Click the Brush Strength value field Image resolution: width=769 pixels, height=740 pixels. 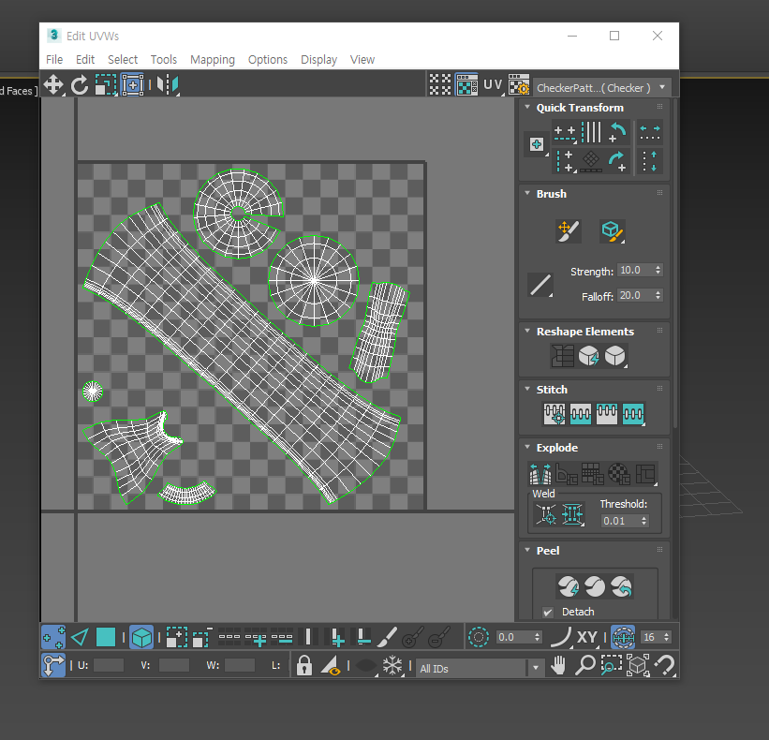[x=634, y=271]
